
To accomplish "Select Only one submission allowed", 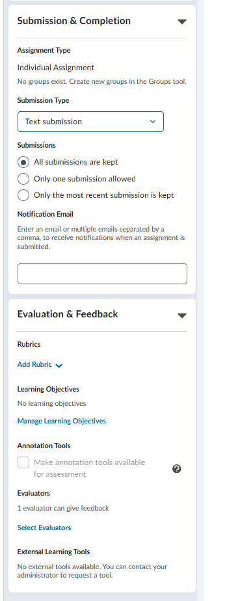I will pos(23,179).
